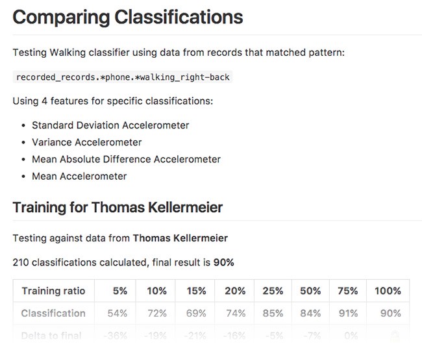Click the recorded_records pattern code snippet
This screenshot has height=357, width=422.
(123, 77)
